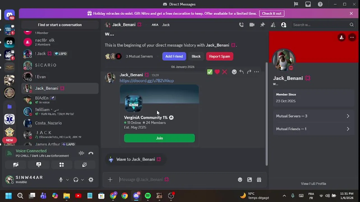
Task: Toggle noise suppression in voice panel
Action: pyautogui.click(x=81, y=153)
